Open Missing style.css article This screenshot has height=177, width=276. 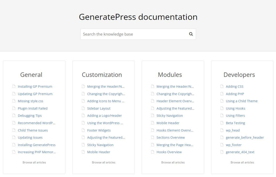tap(30, 101)
